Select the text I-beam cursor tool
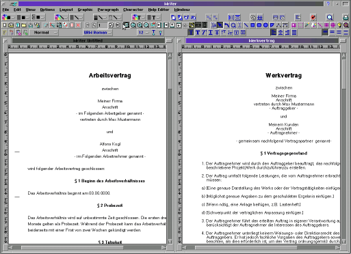The image size is (351, 254). pos(239,25)
